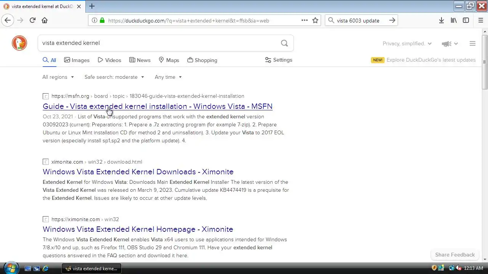Image resolution: width=488 pixels, height=274 pixels.
Task: Click the https://ximonite.com win32 breadcrumb
Action: coord(85,220)
